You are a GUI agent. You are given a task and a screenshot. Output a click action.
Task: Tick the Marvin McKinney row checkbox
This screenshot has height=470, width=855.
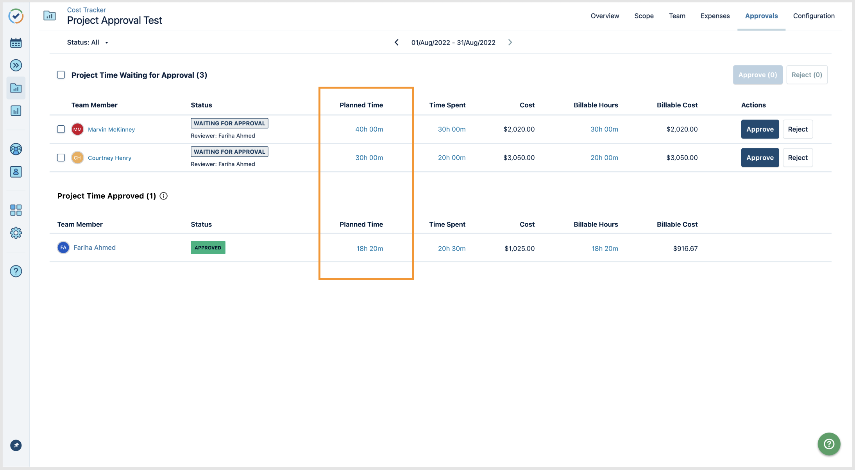pyautogui.click(x=61, y=129)
